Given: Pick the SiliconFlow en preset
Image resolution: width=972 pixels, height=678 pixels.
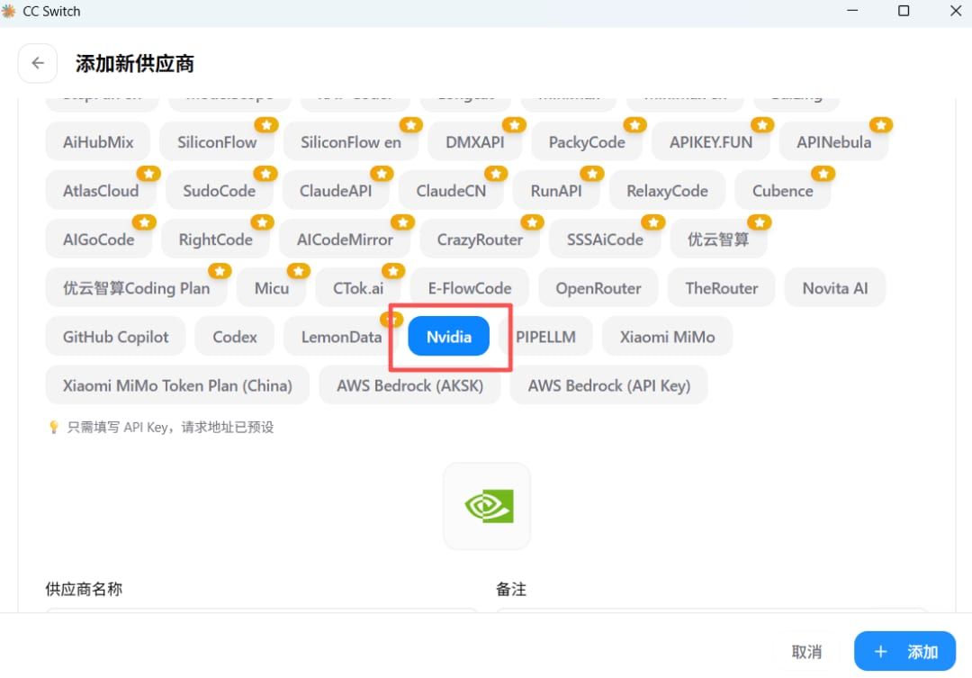Looking at the screenshot, I should [x=351, y=142].
